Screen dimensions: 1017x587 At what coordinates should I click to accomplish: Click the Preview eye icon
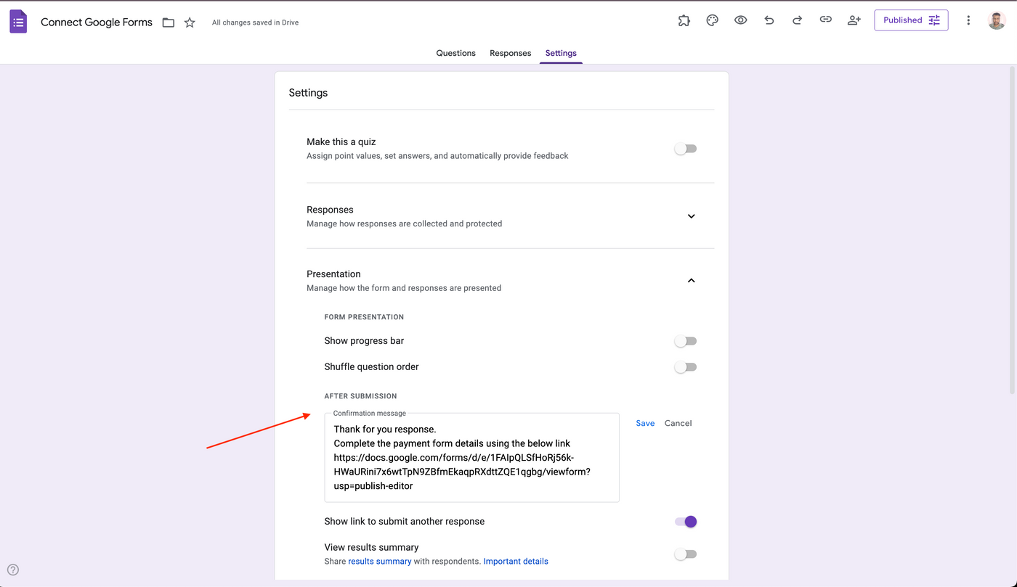740,20
